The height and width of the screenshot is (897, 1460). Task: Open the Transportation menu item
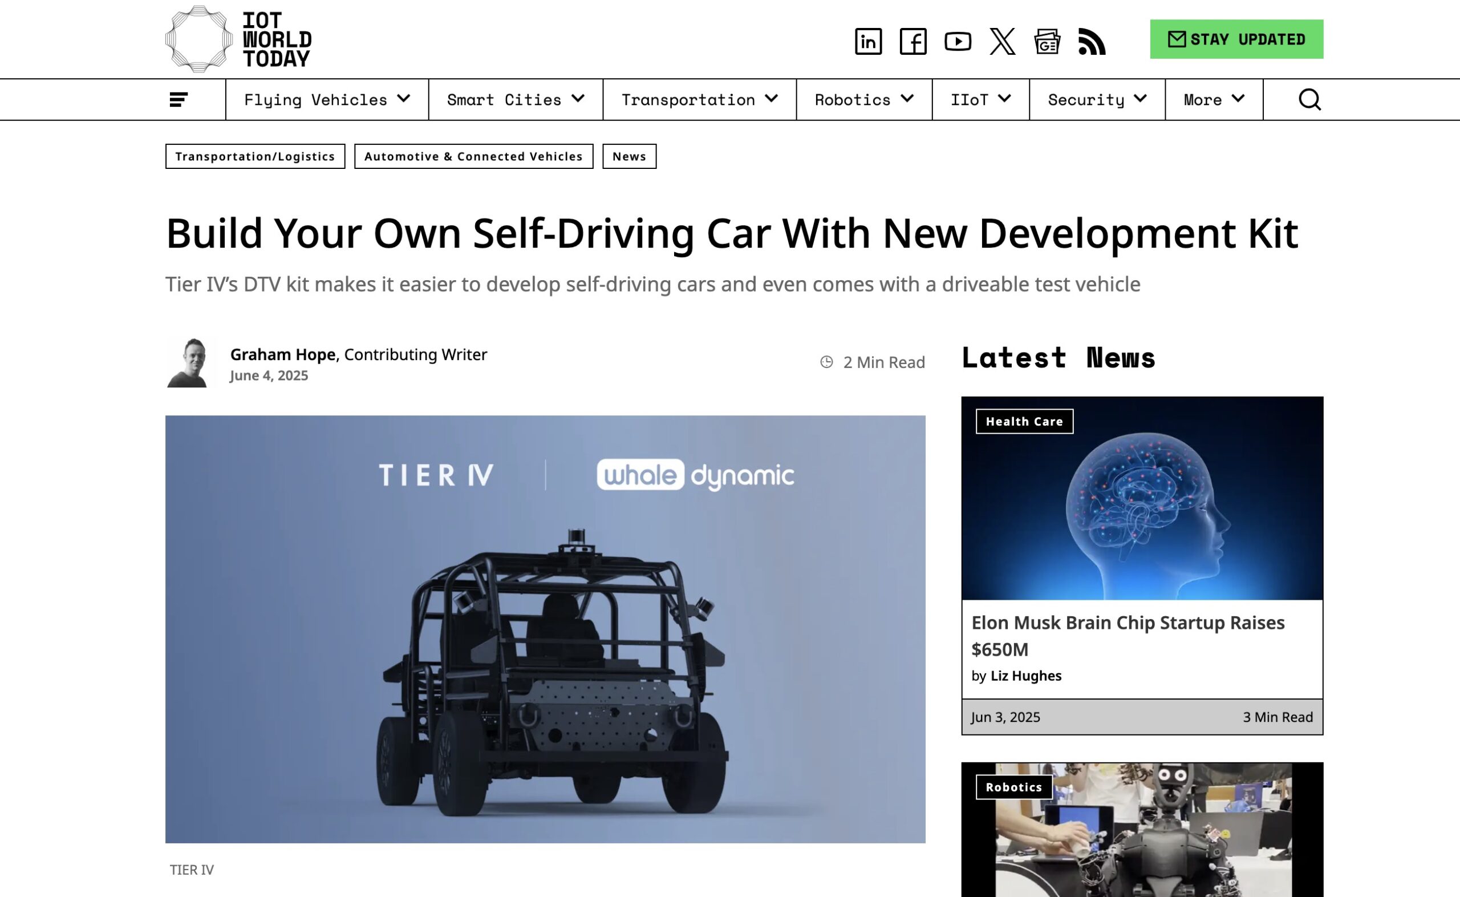(x=688, y=100)
